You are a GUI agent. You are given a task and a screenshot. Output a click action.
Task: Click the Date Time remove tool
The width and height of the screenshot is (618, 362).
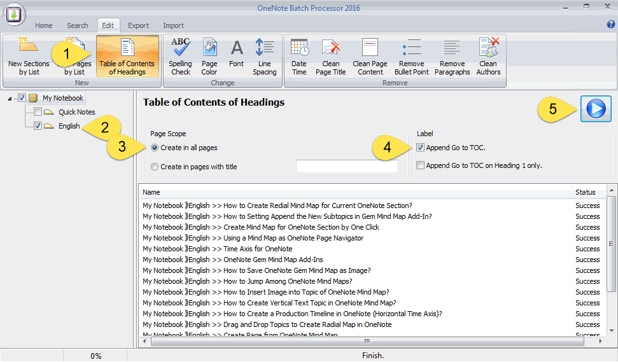[299, 56]
